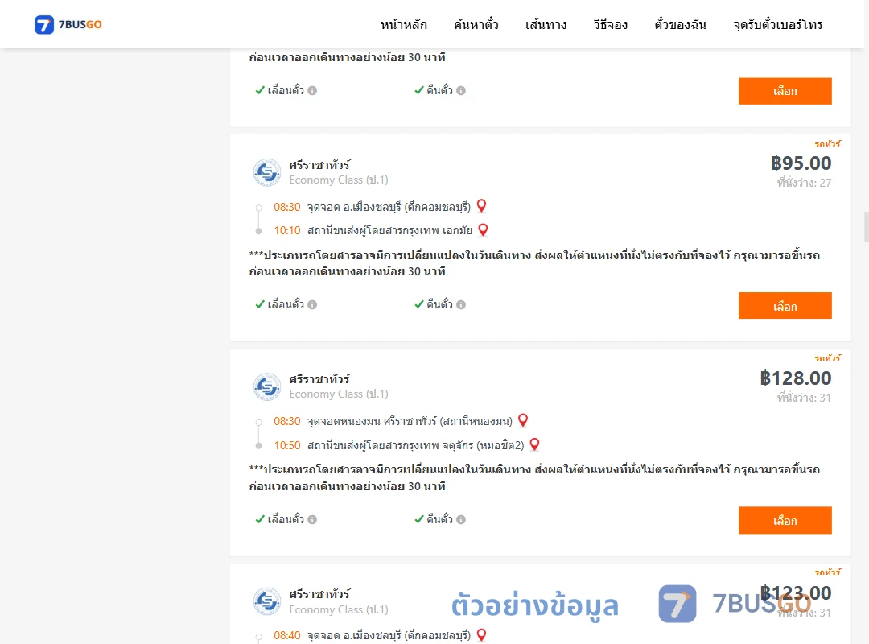The image size is (869, 644).
Task: Click ที่นั่งว่าง: 27 seat count
Action: [x=804, y=183]
